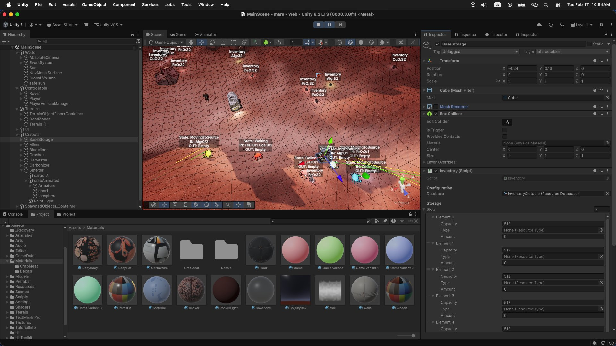Viewport: 616px width, 346px height.
Task: Collapse Element 0 in Slots
Action: 433,217
